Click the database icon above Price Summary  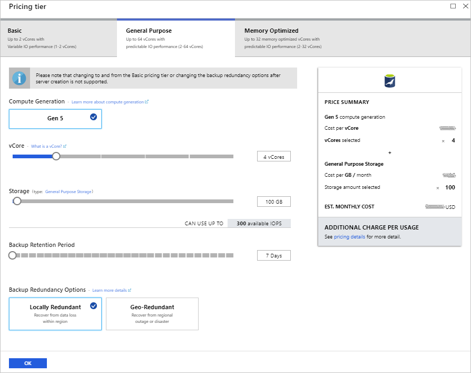(x=389, y=82)
